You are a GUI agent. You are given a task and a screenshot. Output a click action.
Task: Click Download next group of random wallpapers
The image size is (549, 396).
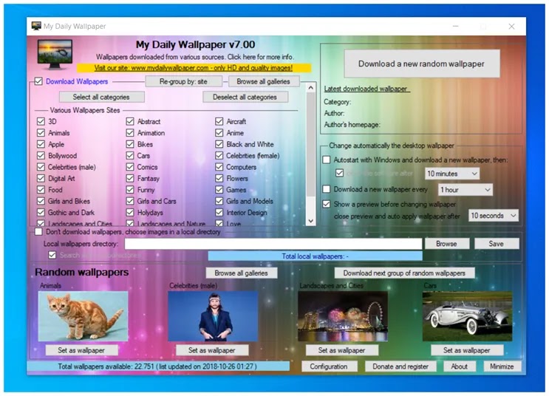pos(404,273)
